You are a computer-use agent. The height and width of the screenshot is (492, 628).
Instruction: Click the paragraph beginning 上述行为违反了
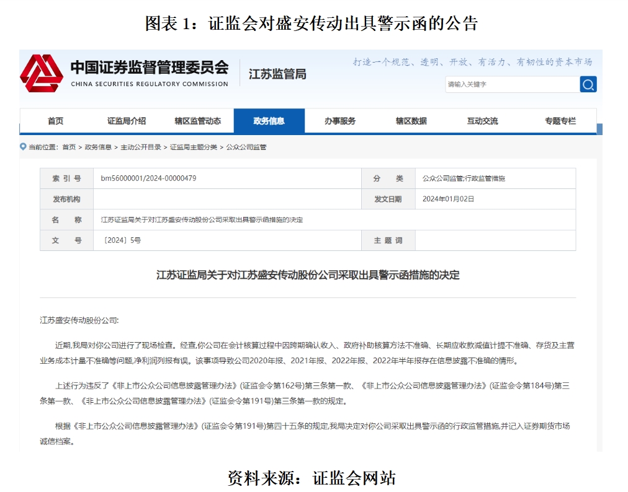point(305,393)
